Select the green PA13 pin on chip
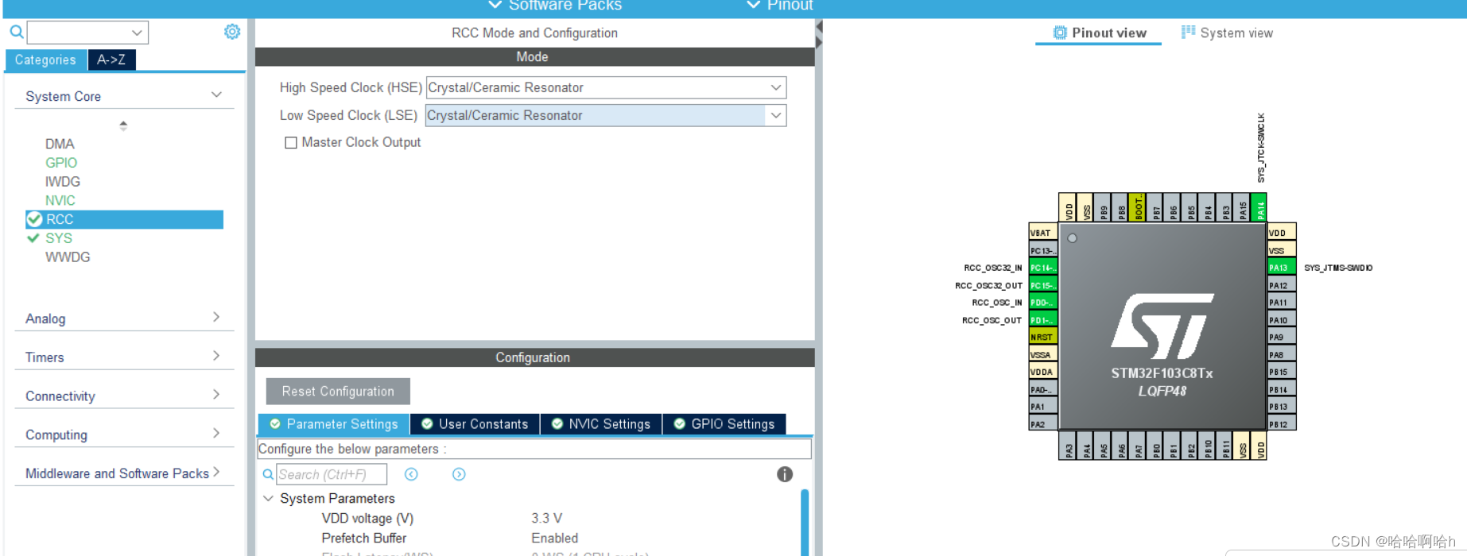The width and height of the screenshot is (1467, 556). [x=1281, y=268]
